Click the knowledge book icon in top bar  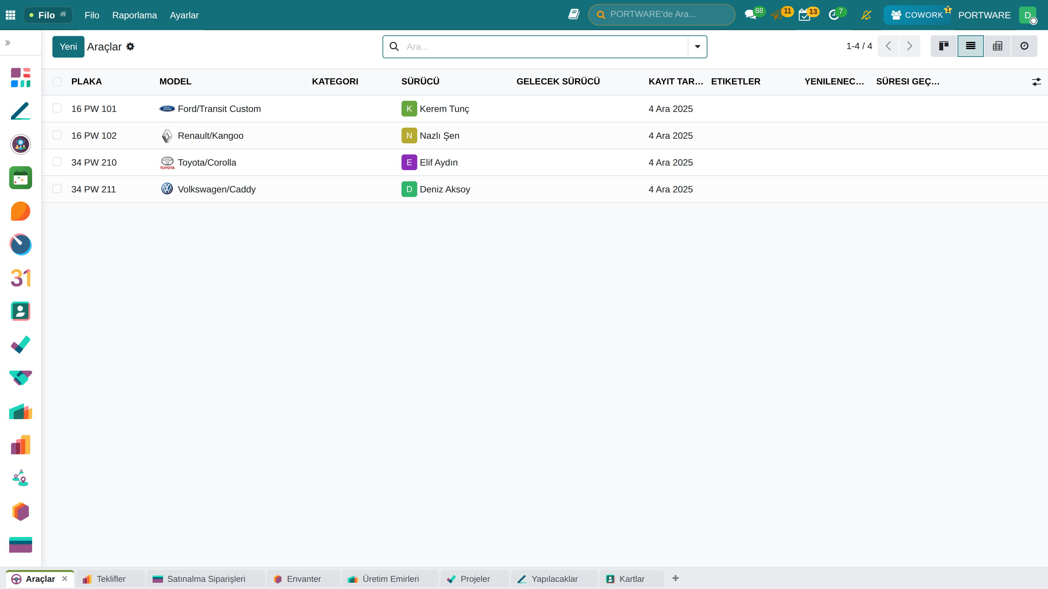574,14
